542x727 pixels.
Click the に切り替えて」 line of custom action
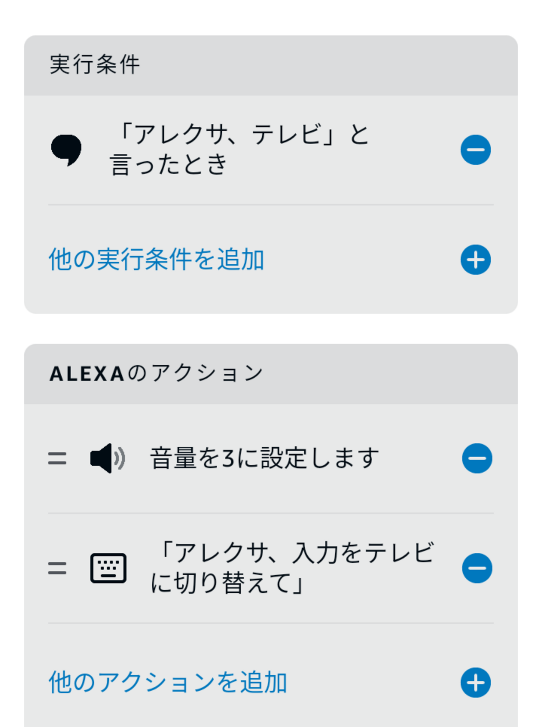[227, 583]
